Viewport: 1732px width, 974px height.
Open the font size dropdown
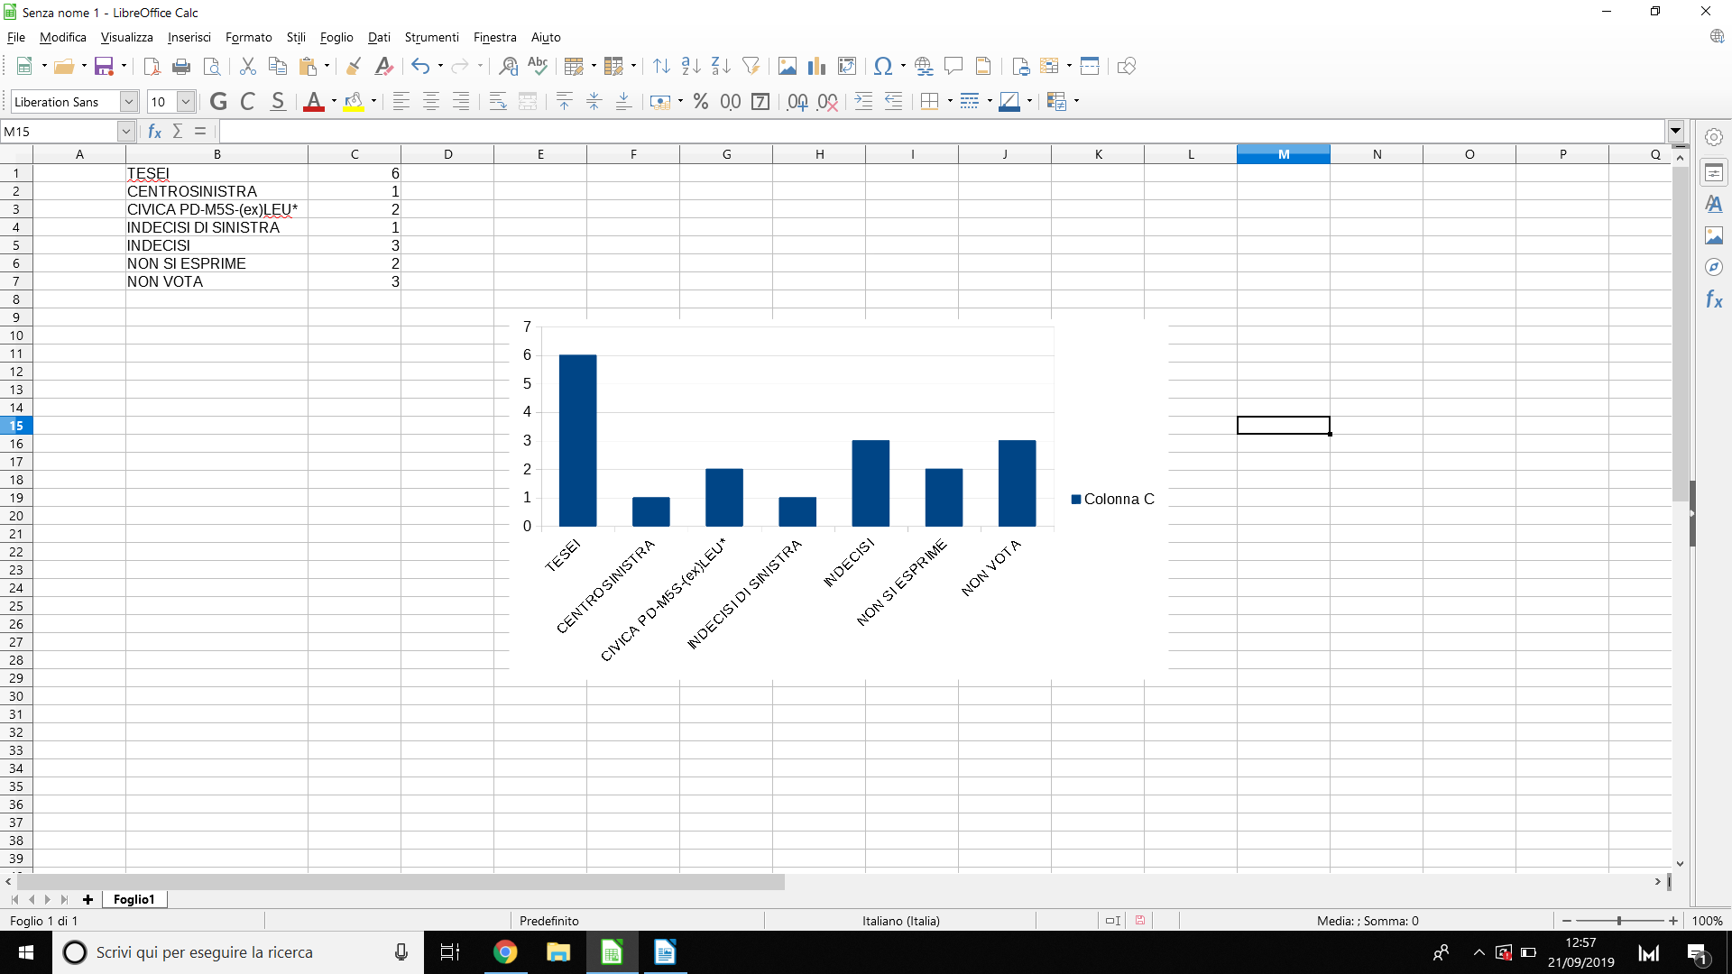[185, 102]
